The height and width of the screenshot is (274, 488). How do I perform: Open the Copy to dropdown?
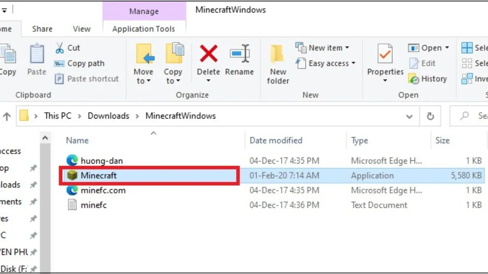tap(174, 63)
